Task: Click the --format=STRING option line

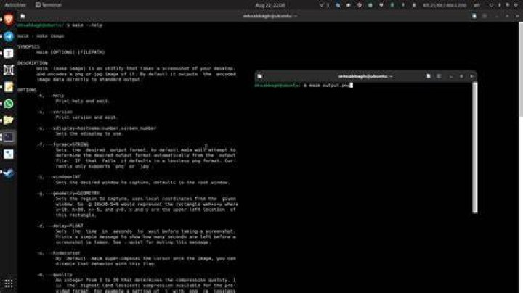Action: 63,144
